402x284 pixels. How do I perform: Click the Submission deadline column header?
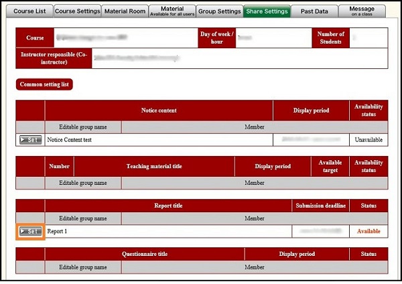click(320, 206)
